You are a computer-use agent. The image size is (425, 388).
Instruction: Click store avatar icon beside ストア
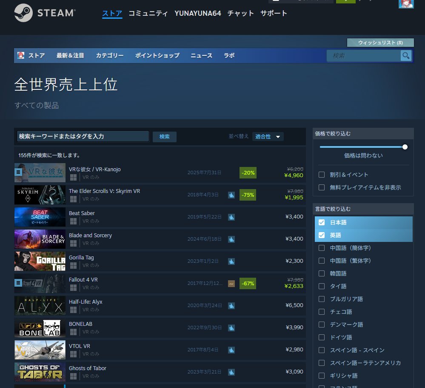21,55
